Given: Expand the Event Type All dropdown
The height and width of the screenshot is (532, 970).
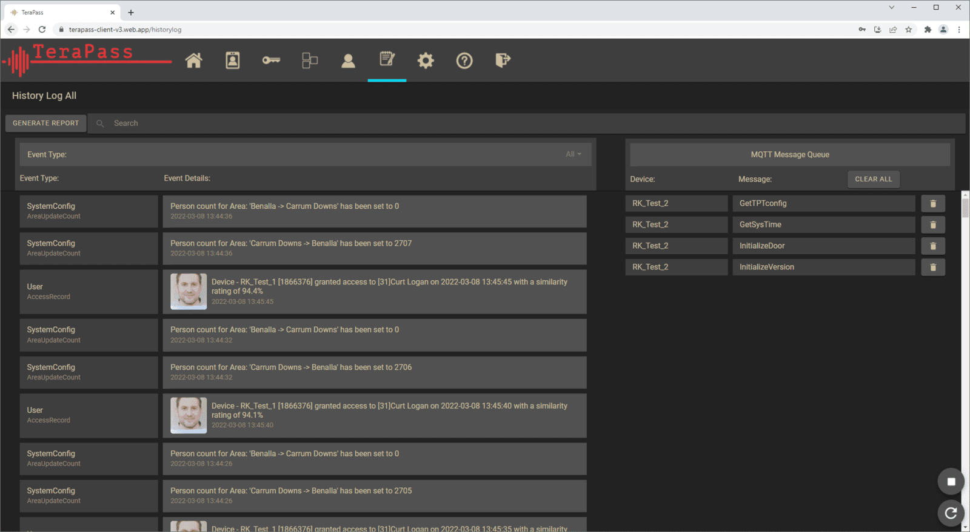Looking at the screenshot, I should (573, 154).
